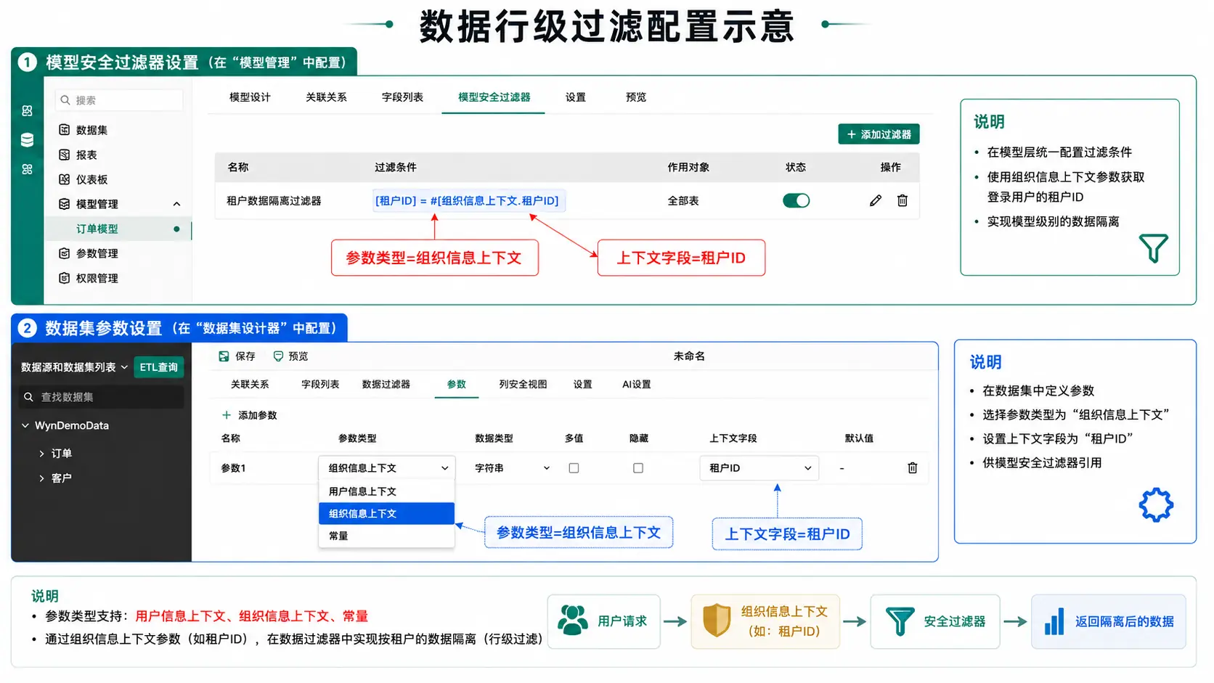Toggle the 租户数据隔离过滤器 status switch
The image size is (1214, 683).
pos(796,200)
